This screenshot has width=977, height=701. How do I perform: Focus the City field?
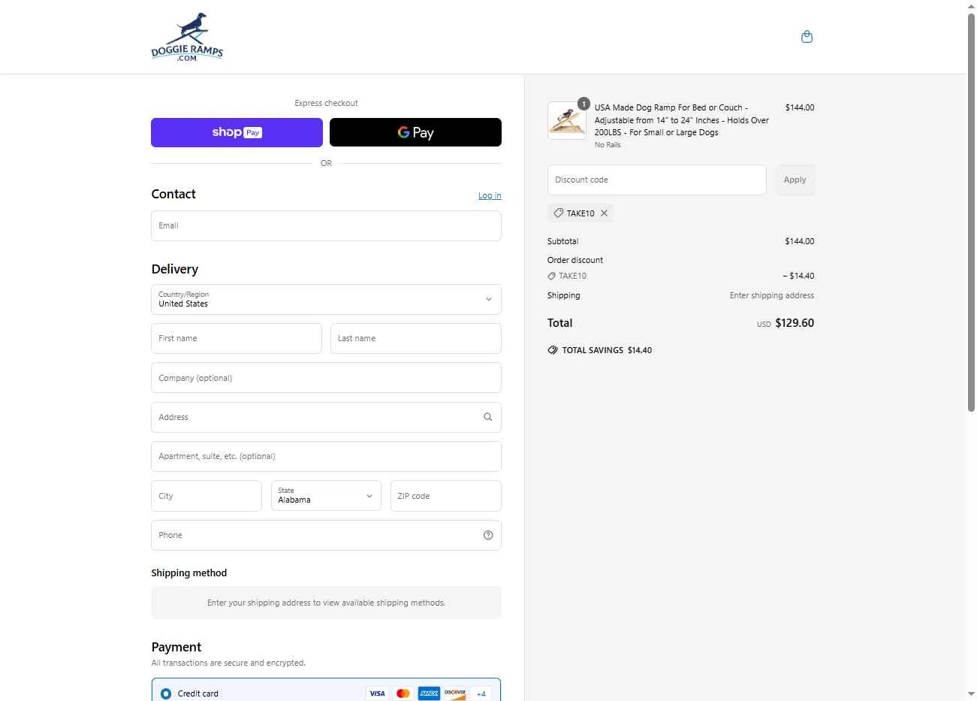(207, 496)
